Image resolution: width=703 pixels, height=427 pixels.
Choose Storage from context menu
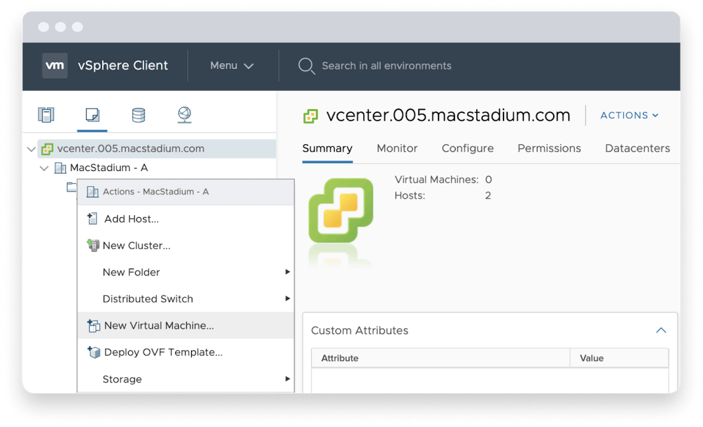click(x=186, y=379)
